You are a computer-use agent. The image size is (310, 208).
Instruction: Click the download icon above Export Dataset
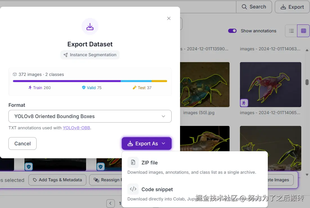pyautogui.click(x=90, y=27)
